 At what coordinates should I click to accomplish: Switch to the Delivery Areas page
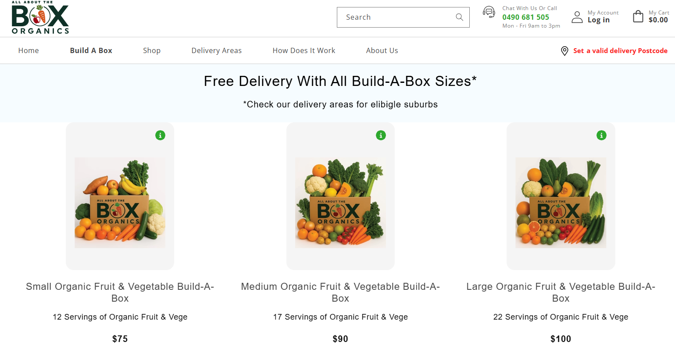point(216,50)
